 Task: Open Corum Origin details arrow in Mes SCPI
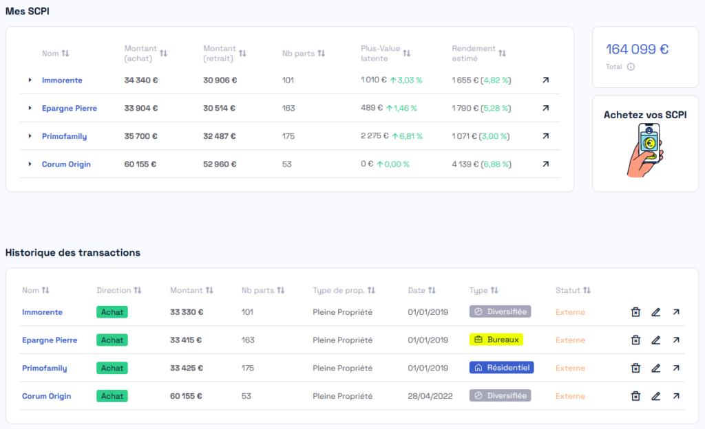tap(545, 164)
